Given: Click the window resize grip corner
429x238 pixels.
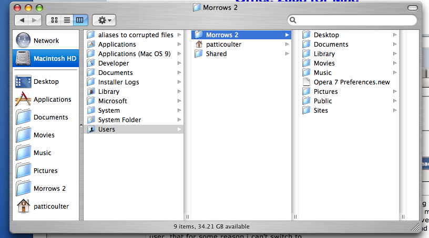Looking at the screenshot, I should 415,227.
